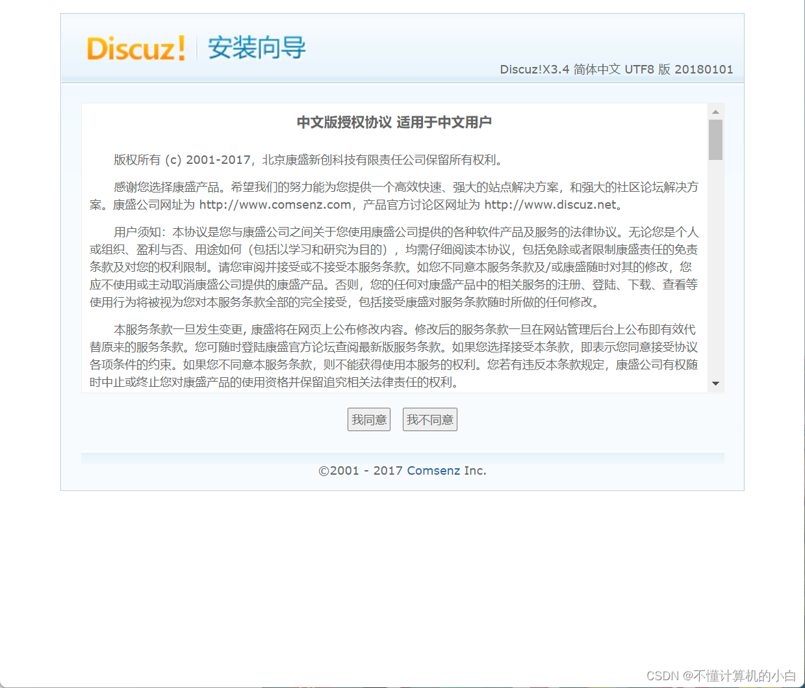Screen dimensions: 805x688
Task: Click the 我同意 agree button
Action: 369,419
